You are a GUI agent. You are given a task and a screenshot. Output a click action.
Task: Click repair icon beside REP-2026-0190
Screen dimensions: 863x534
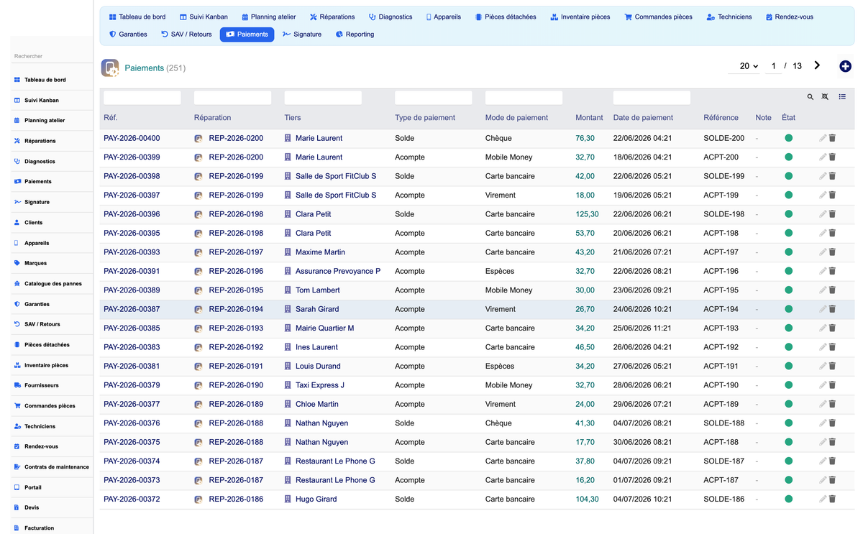(198, 385)
